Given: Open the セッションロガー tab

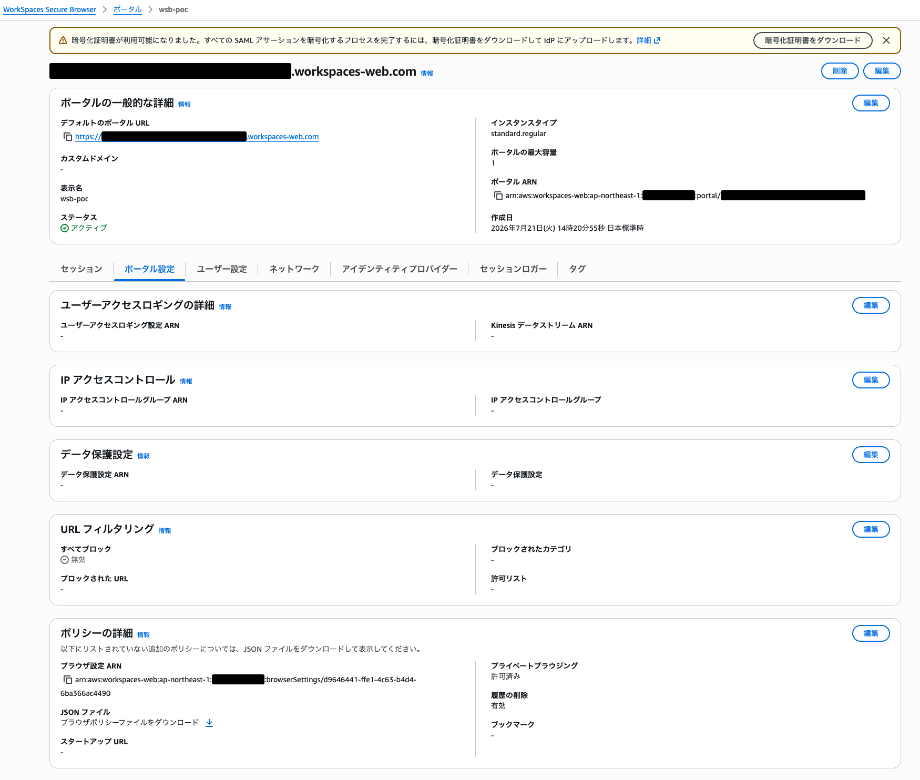Looking at the screenshot, I should pyautogui.click(x=513, y=269).
